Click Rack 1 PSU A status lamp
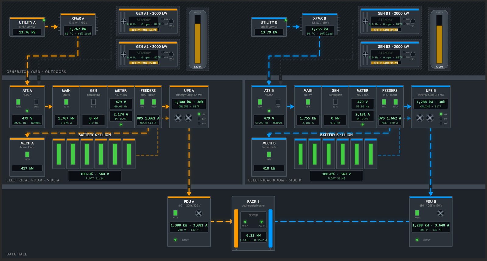 (x=245, y=222)
